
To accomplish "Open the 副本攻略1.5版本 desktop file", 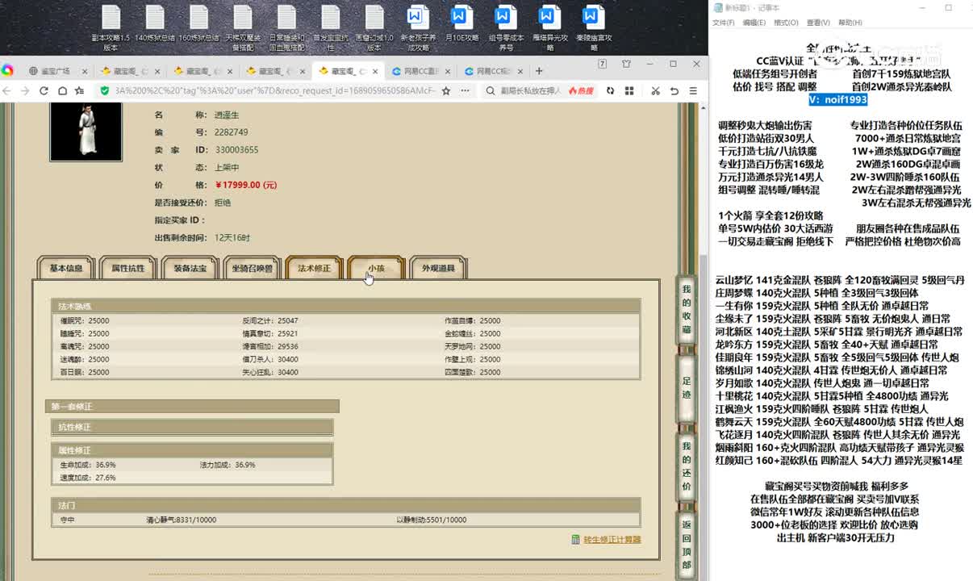I will pos(111,27).
